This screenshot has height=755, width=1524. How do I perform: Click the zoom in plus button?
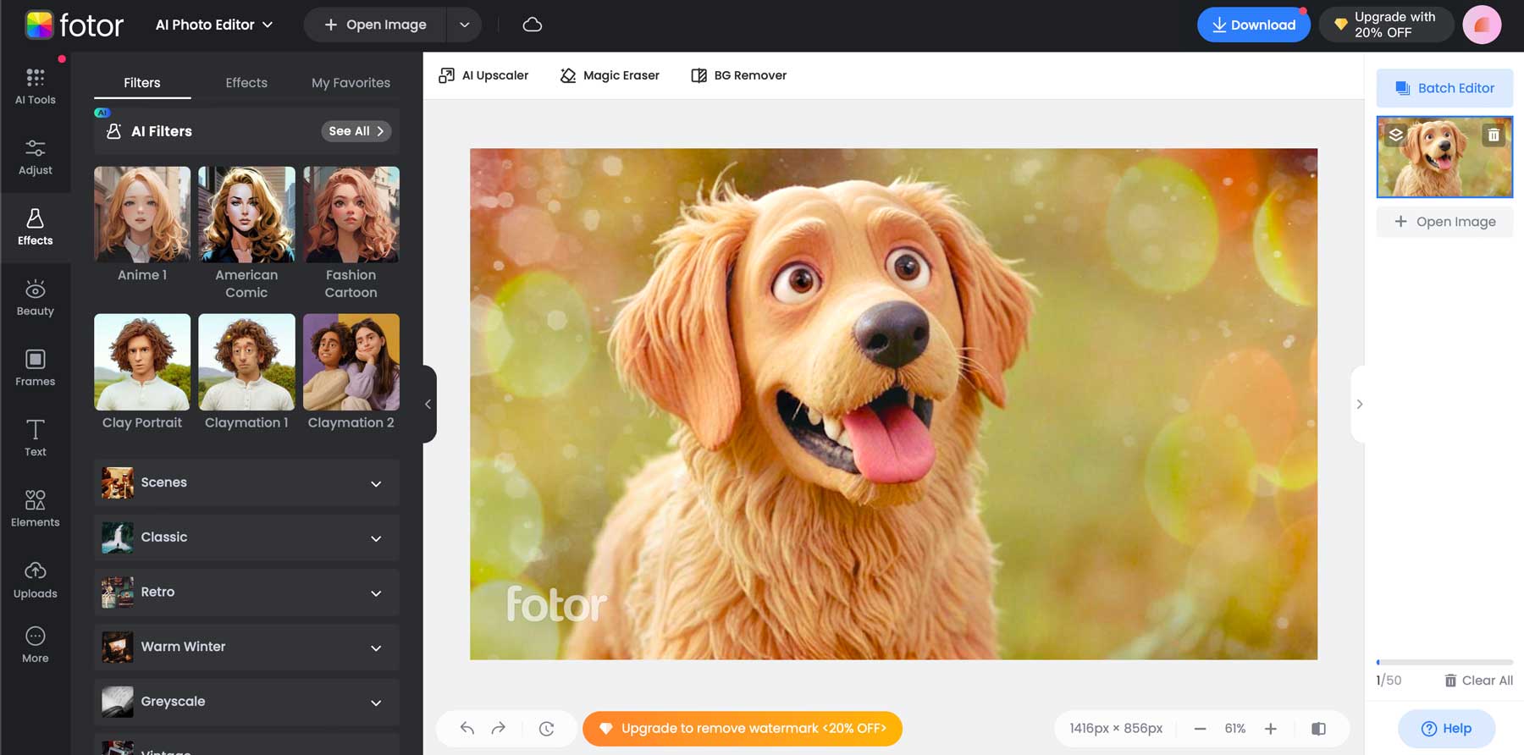(1270, 728)
